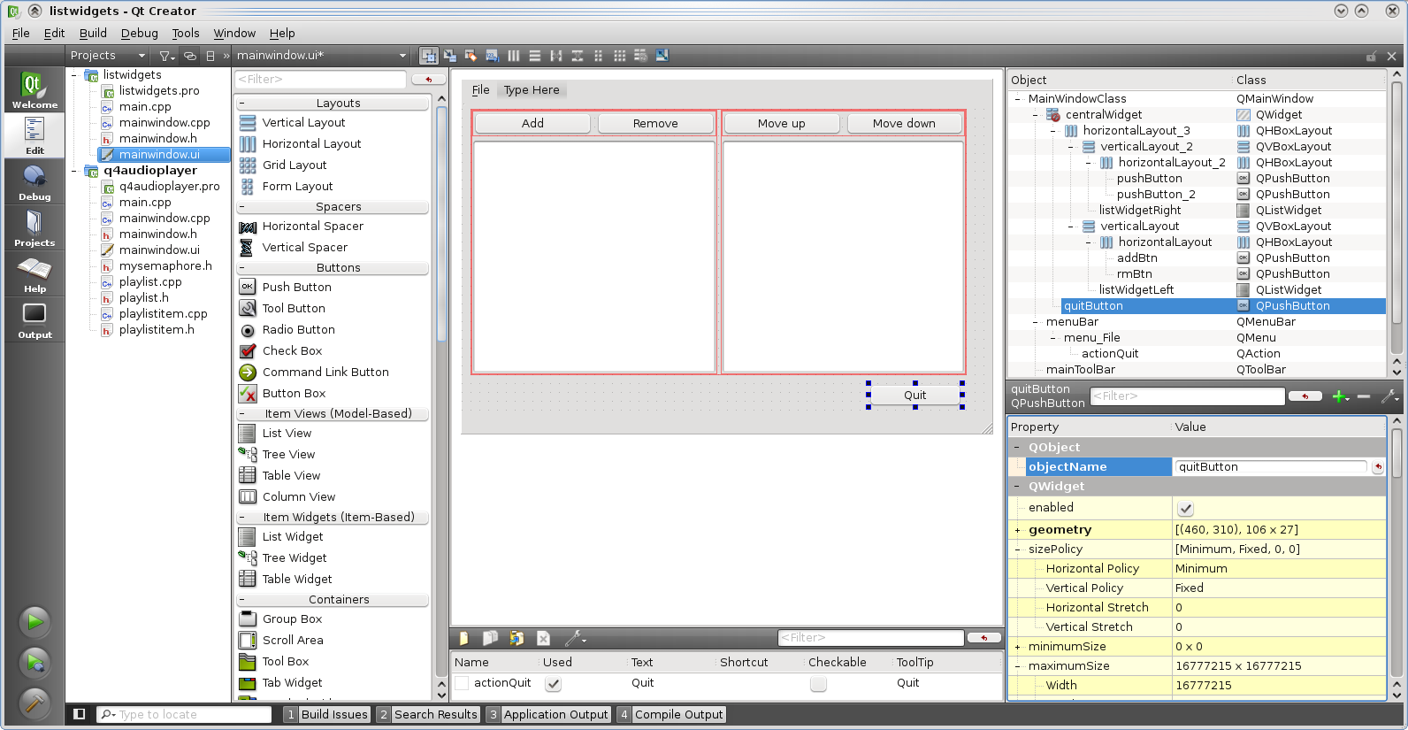Image resolution: width=1408 pixels, height=730 pixels.
Task: Click Copy icon in Action Editor toolbar
Action: (x=490, y=638)
